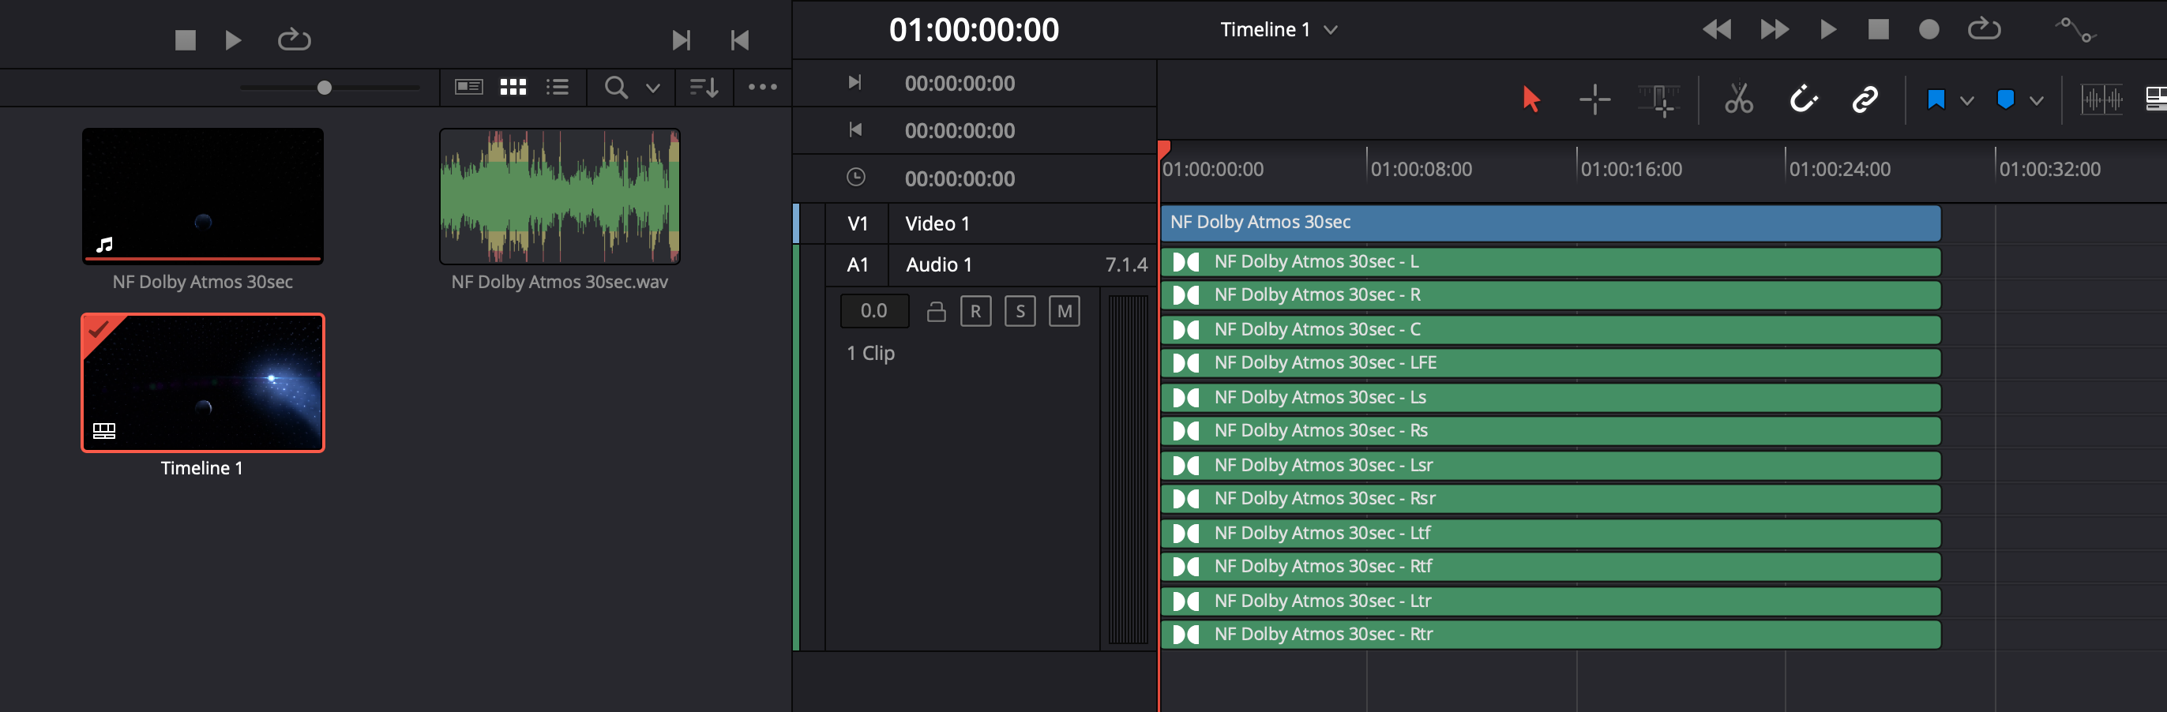Click the red playhead at timeline start
Viewport: 2167px width, 712px height.
pyautogui.click(x=1163, y=150)
